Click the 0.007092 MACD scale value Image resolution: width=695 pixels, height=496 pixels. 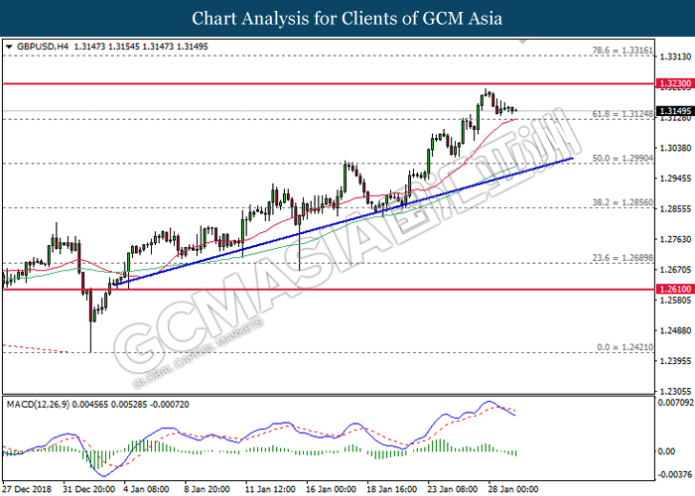pyautogui.click(x=675, y=403)
